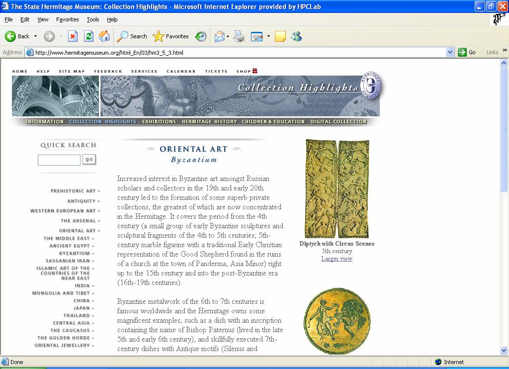Open the CALENDAR link
This screenshot has width=509, height=369.
[181, 71]
